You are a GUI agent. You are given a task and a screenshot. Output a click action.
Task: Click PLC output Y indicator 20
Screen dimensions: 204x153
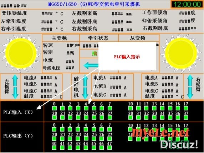point(54,138)
